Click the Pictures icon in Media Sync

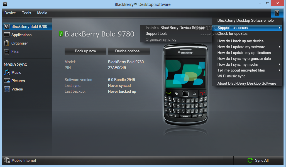(7, 81)
